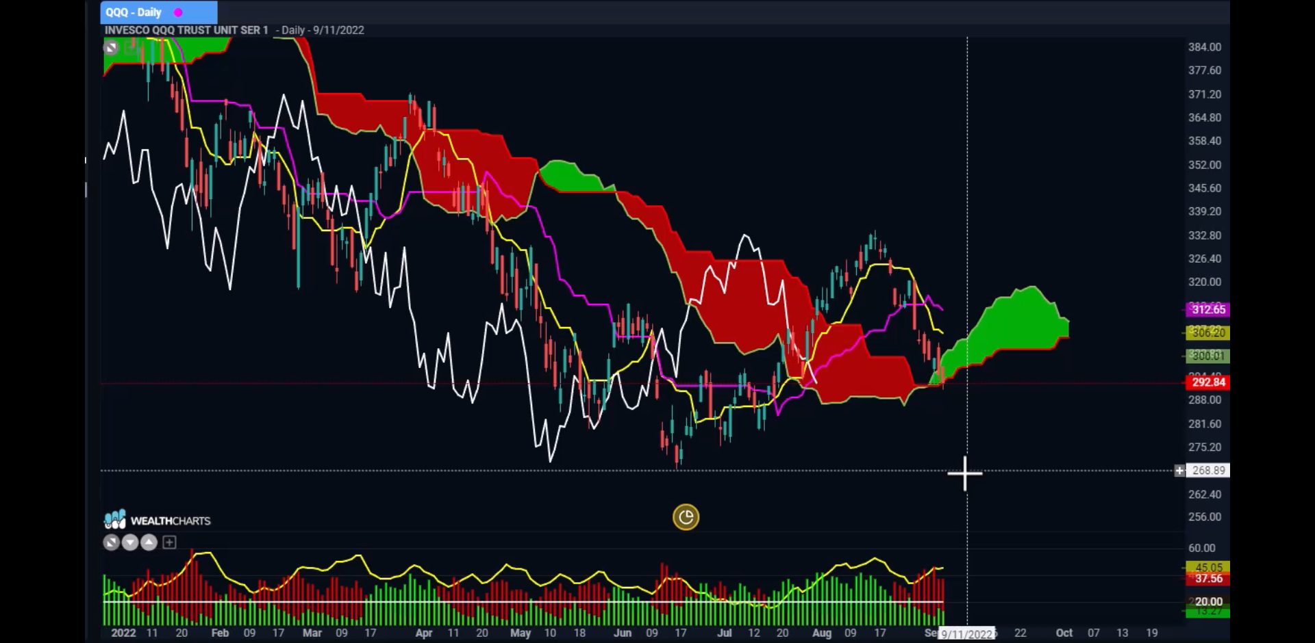Click the 292.84 current price label
The height and width of the screenshot is (643, 1315).
1207,382
